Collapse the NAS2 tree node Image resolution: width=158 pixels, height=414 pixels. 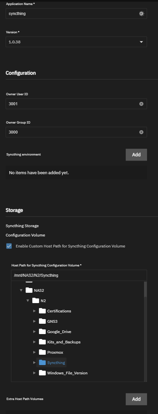(x=21, y=290)
